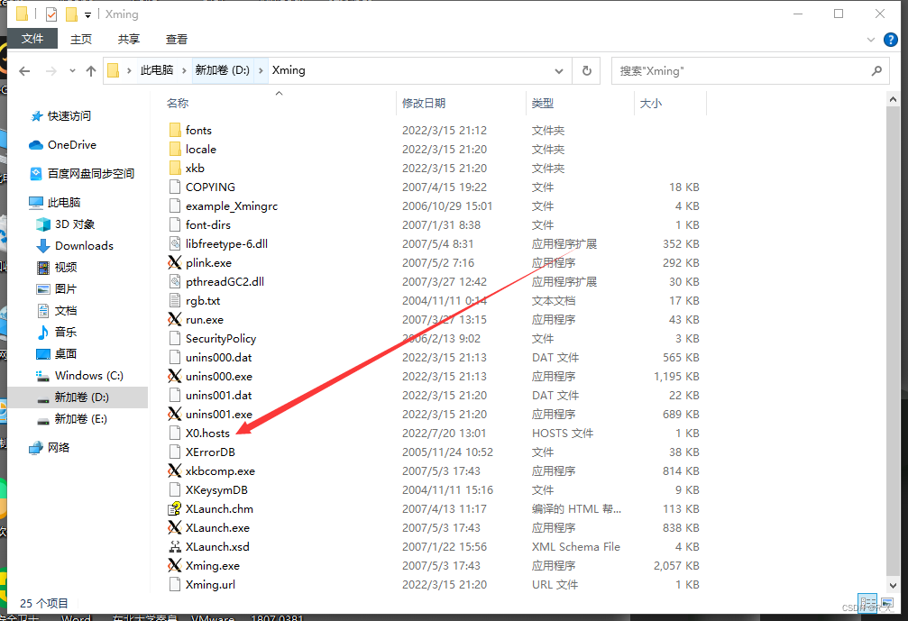Click the unins001.exe X icon
908x621 pixels.
(174, 414)
